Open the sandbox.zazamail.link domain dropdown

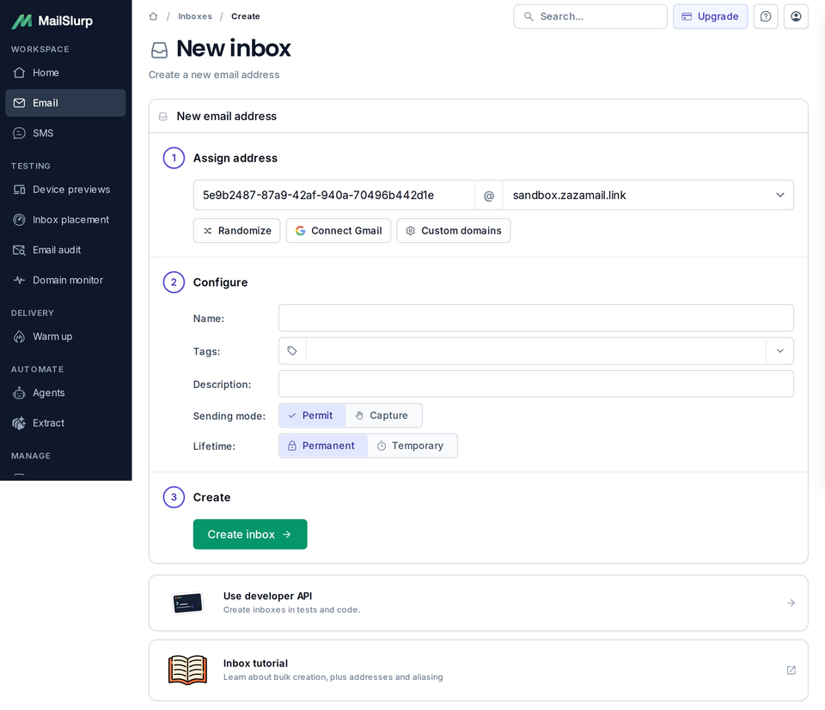pos(648,195)
